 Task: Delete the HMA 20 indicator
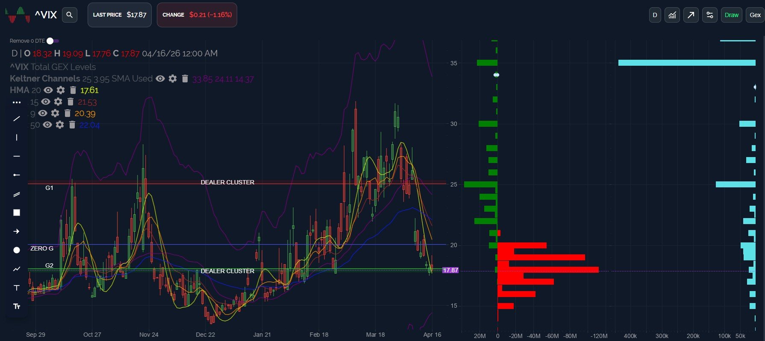73,90
